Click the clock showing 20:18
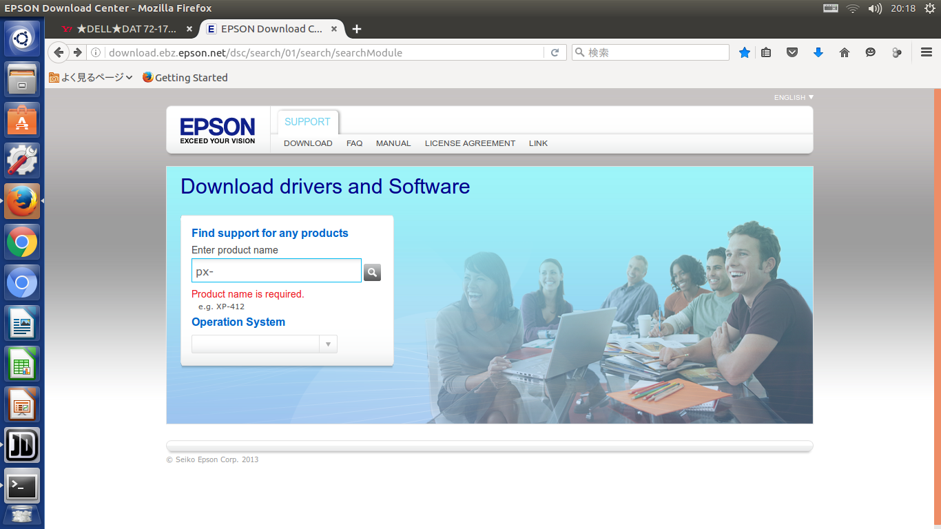 tap(902, 8)
